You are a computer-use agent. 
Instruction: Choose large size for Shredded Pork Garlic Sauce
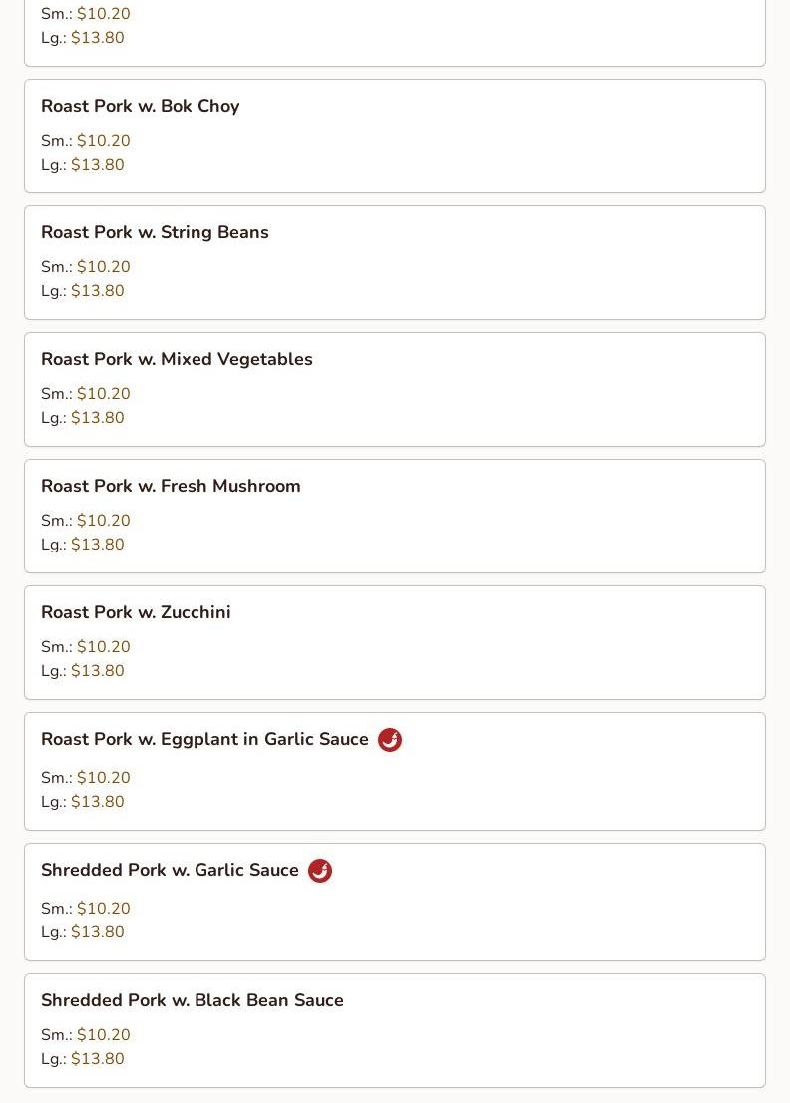pyautogui.click(x=97, y=932)
